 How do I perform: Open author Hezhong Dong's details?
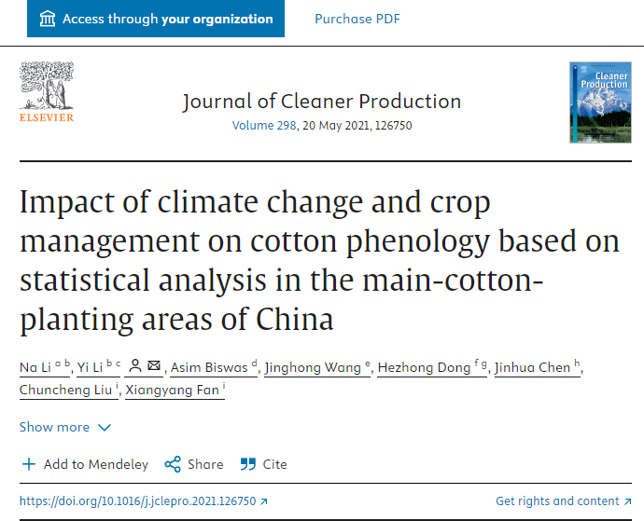tap(424, 367)
